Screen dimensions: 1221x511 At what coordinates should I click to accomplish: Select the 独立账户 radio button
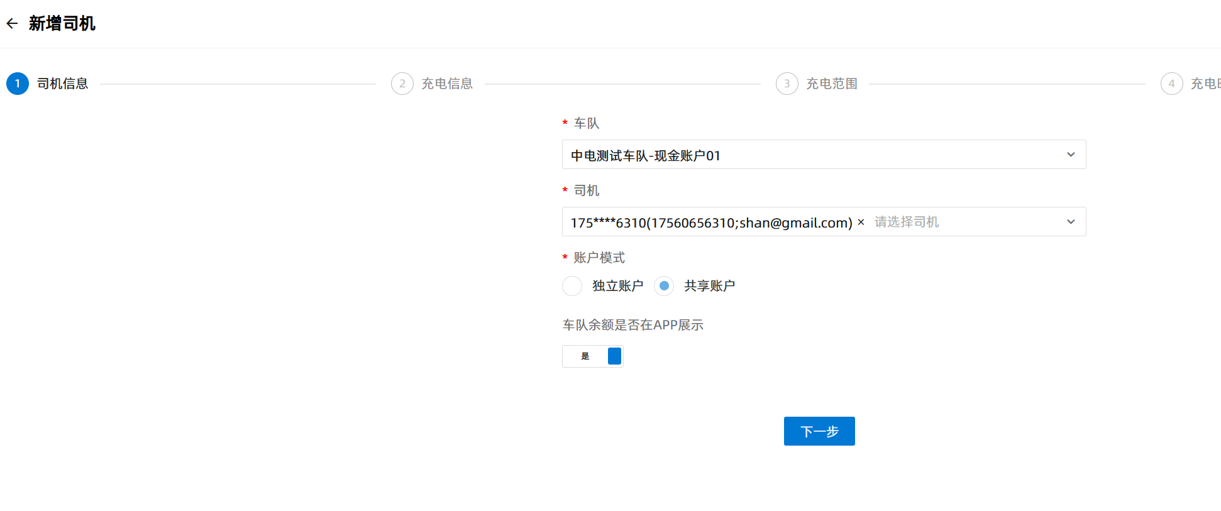click(572, 286)
